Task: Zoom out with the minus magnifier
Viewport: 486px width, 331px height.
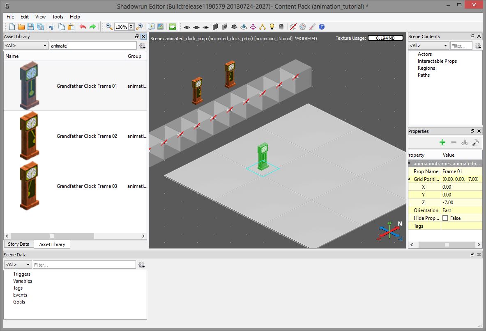Action: (x=109, y=27)
